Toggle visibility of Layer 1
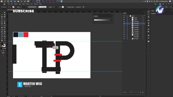 [124, 16]
